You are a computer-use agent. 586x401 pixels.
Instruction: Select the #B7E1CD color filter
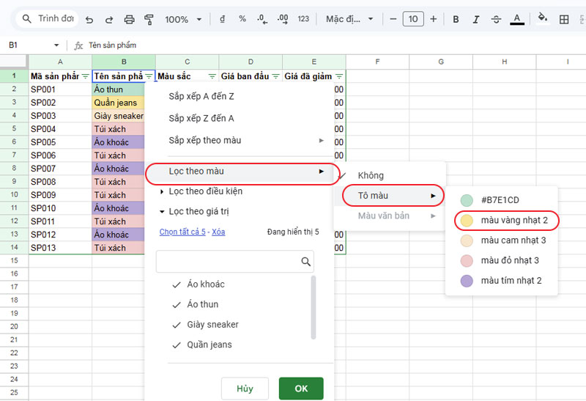[502, 200]
